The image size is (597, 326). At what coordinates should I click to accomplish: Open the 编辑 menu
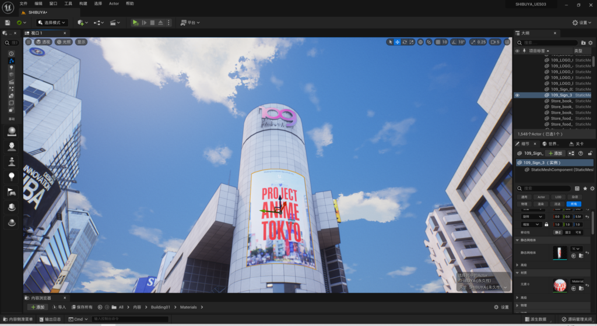[x=38, y=3]
